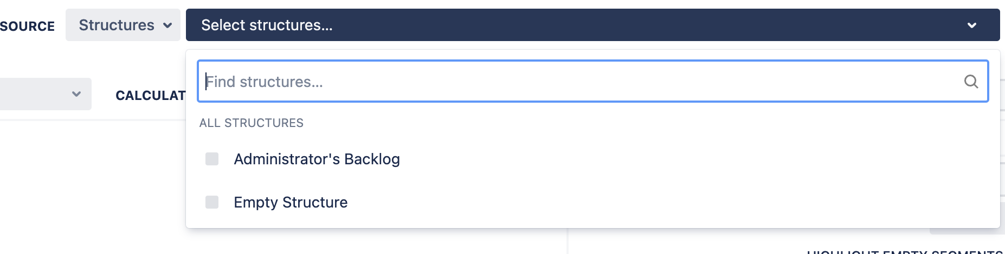Click the gray button peeking below the dropdown panel

pos(965,231)
